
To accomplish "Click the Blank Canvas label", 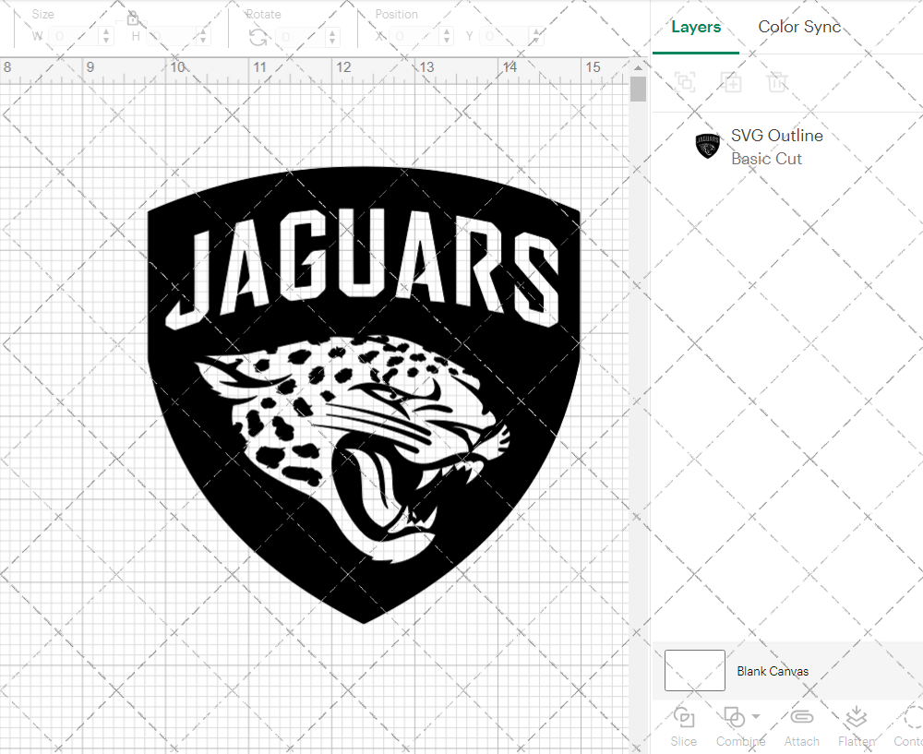I will click(773, 671).
